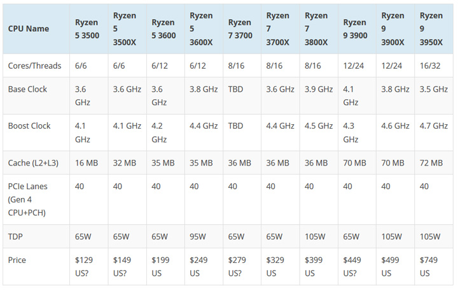Click the 6/12 cell under Ryzen 5 3600X

[204, 66]
